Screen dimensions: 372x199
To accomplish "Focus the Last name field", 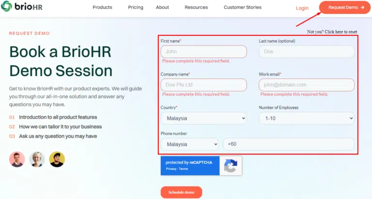I will [x=307, y=51].
